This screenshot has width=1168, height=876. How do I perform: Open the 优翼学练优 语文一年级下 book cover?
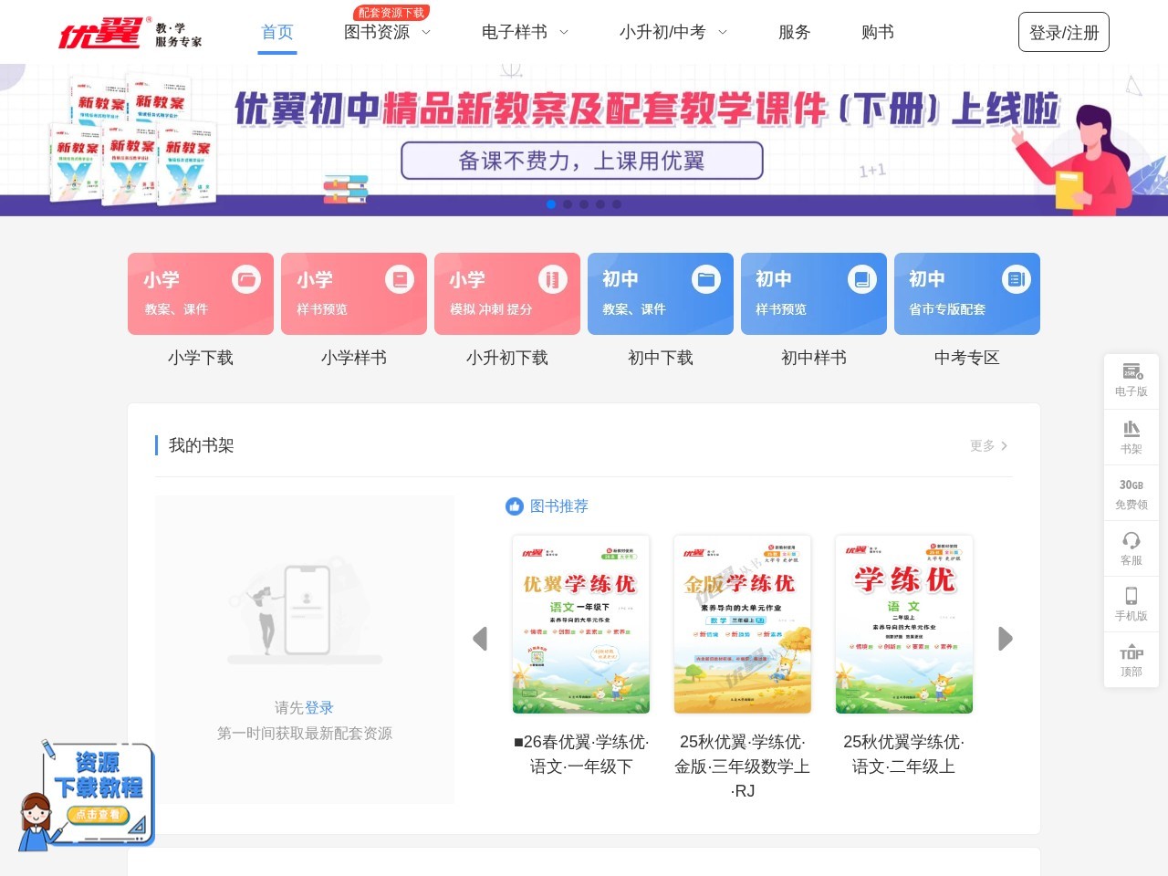(580, 623)
